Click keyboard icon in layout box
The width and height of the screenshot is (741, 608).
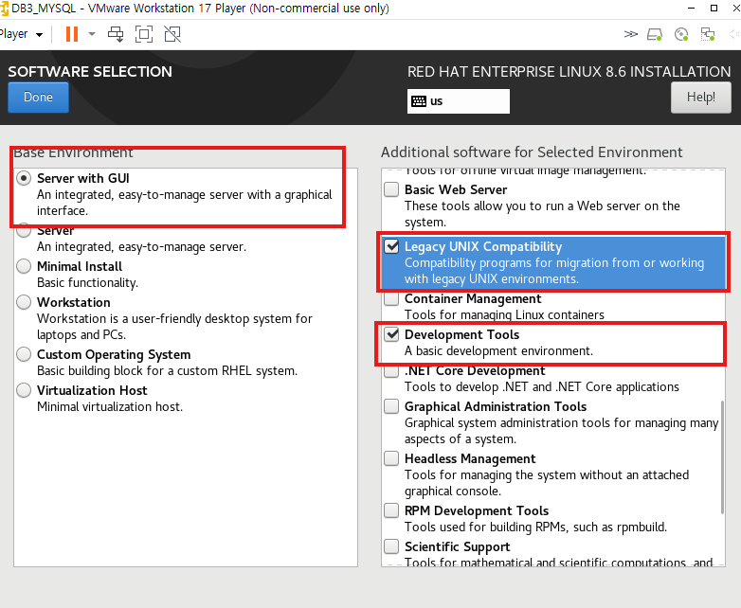coord(419,101)
